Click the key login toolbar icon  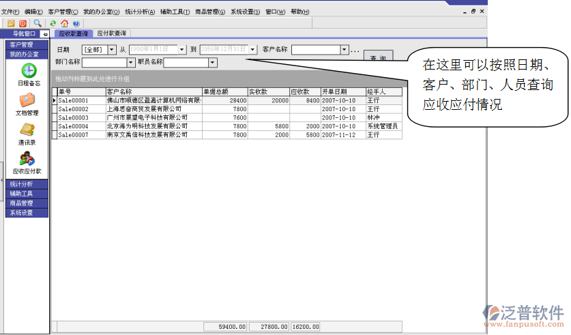(11, 23)
